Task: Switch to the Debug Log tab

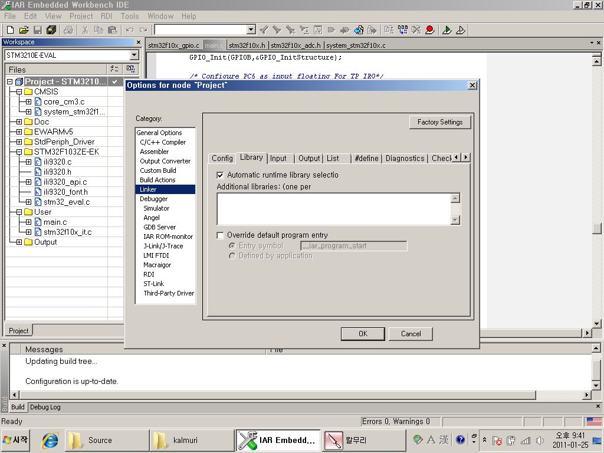Action: [45, 407]
